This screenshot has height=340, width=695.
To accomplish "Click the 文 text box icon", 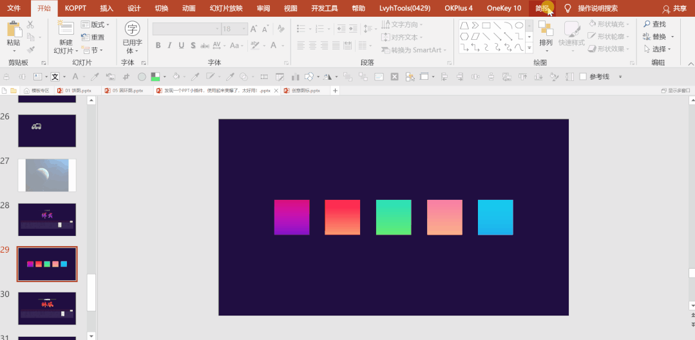I will click(55, 77).
